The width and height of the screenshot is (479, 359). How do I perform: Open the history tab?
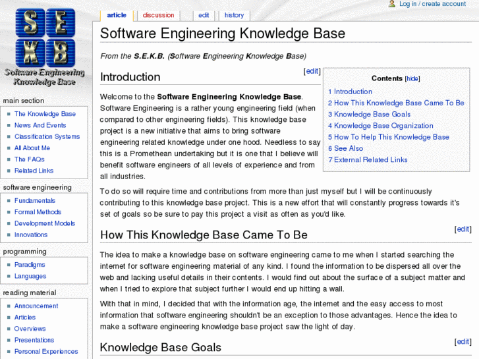[x=234, y=15]
